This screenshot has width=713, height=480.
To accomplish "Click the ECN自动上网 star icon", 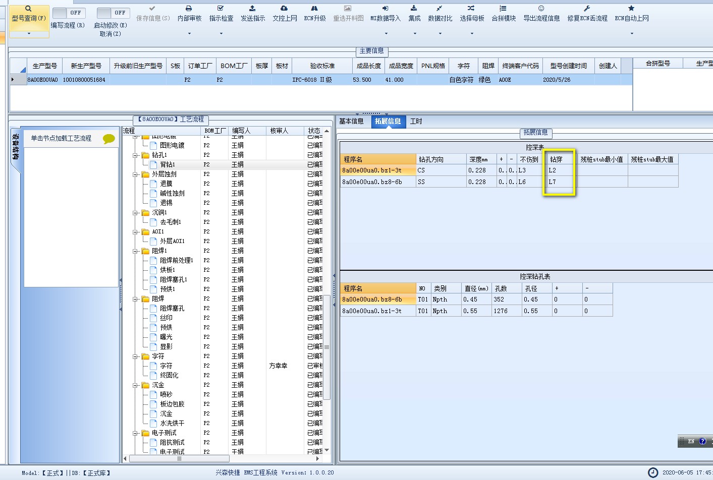I will [x=631, y=9].
